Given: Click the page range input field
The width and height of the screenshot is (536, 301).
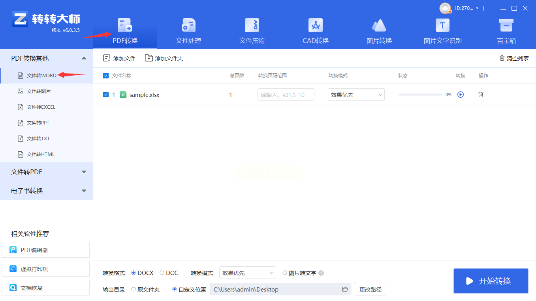Looking at the screenshot, I should pos(286,95).
